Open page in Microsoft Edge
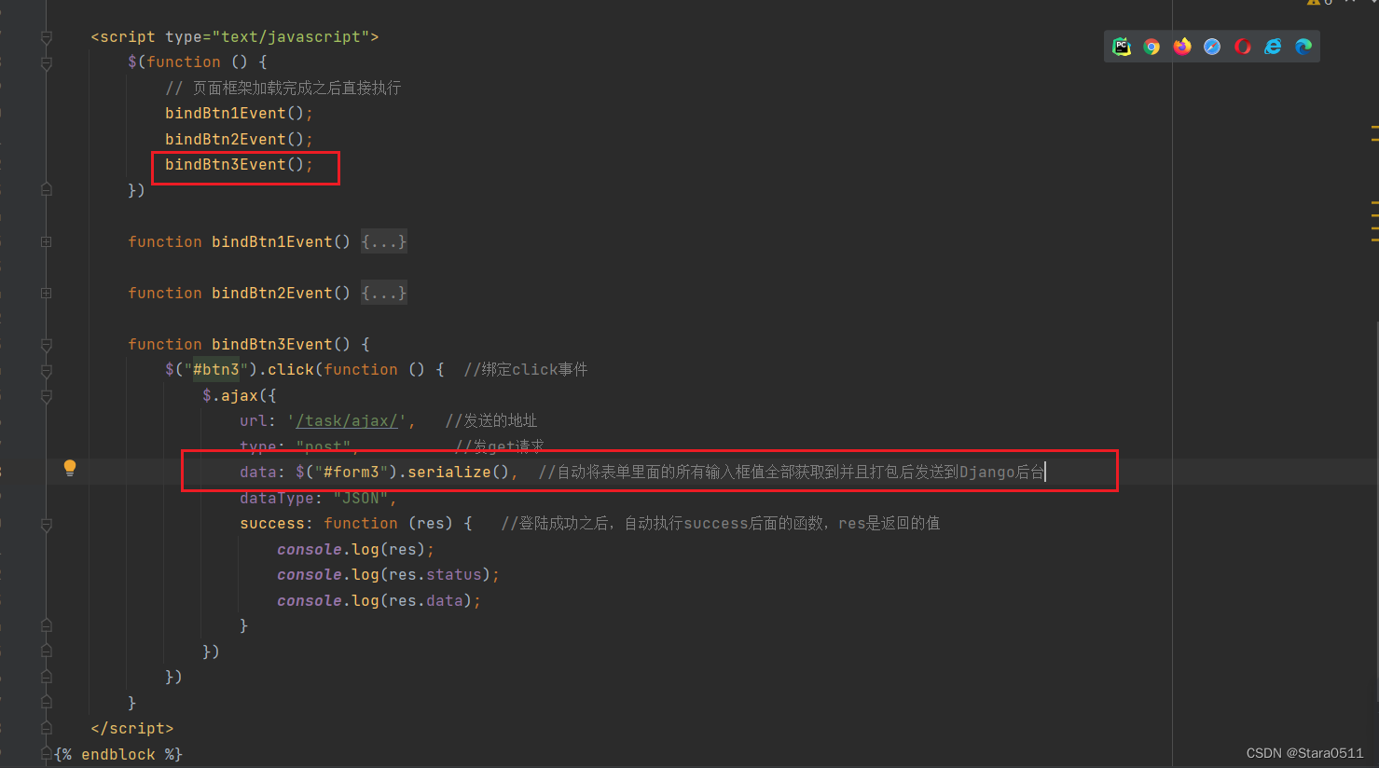Viewport: 1379px width, 768px height. click(1303, 47)
